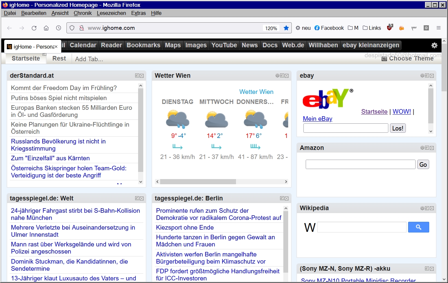Click the flame extension icon

point(402,28)
